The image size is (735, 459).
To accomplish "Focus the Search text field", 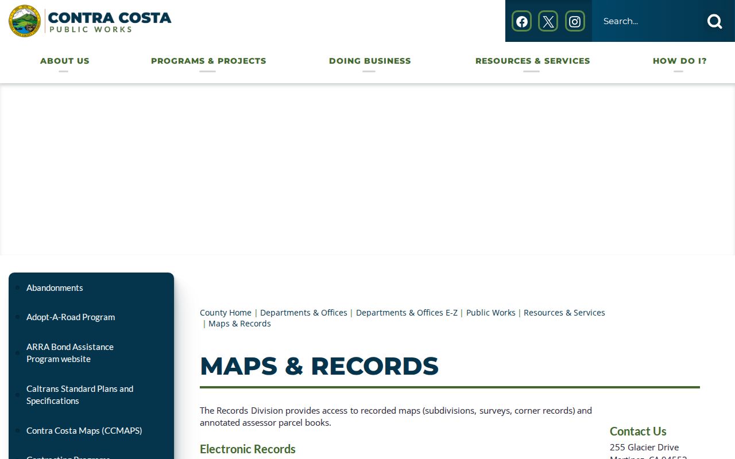I will [x=649, y=21].
